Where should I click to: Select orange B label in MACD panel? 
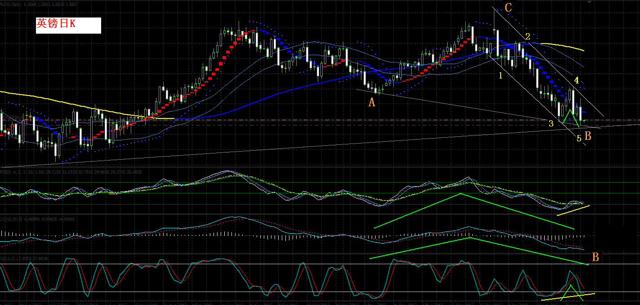click(596, 257)
